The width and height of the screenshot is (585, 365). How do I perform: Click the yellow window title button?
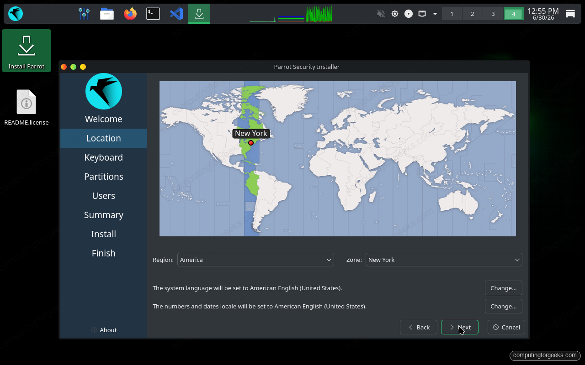pos(83,67)
